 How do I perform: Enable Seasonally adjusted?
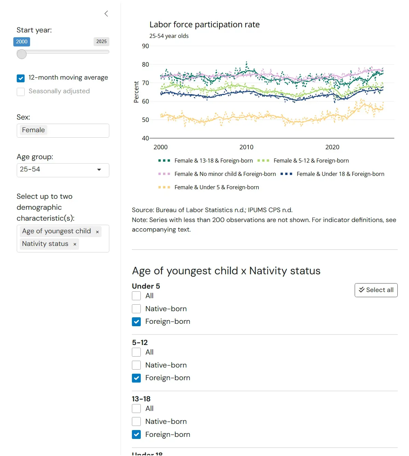click(x=21, y=92)
